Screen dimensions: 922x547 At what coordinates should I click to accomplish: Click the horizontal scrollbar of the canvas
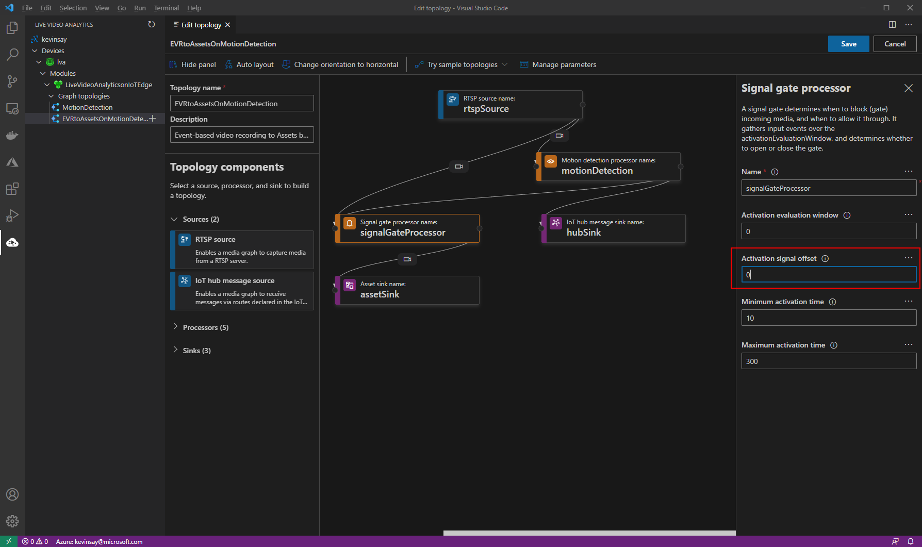(x=589, y=533)
